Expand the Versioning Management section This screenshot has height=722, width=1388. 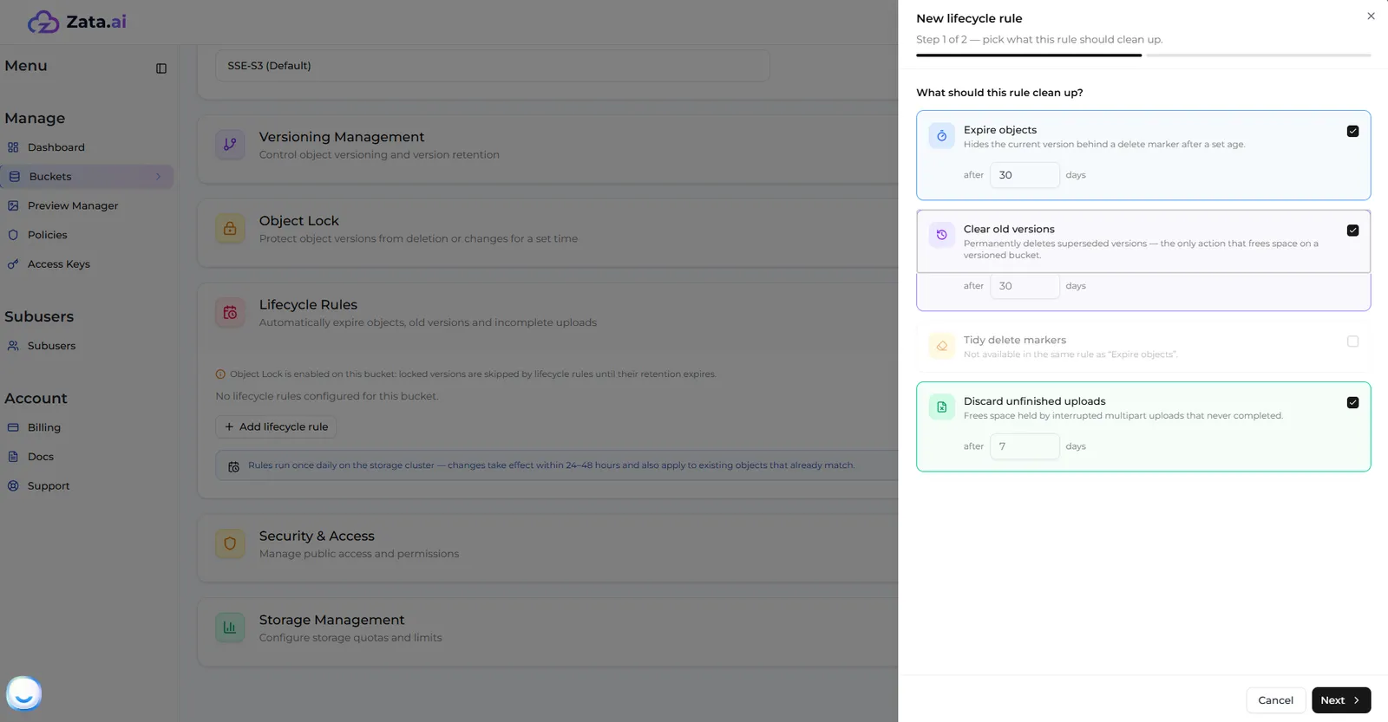(x=547, y=146)
